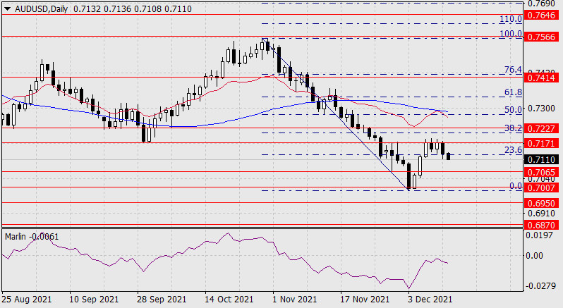Select the 14 Oct 2021 date on time axis
563x308 pixels.
click(229, 300)
